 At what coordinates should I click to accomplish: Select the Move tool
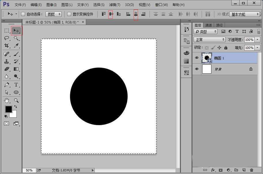pyautogui.click(x=16, y=30)
